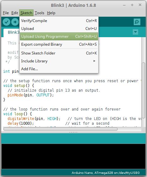Click the 'void loop() {' code line

17,114
